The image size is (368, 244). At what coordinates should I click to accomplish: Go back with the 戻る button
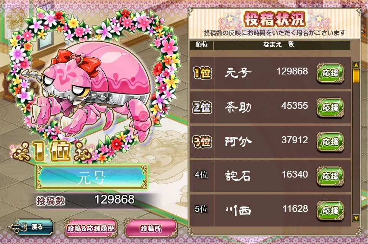(31, 227)
